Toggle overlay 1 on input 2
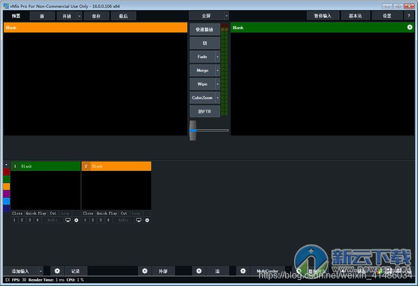 click(85, 220)
